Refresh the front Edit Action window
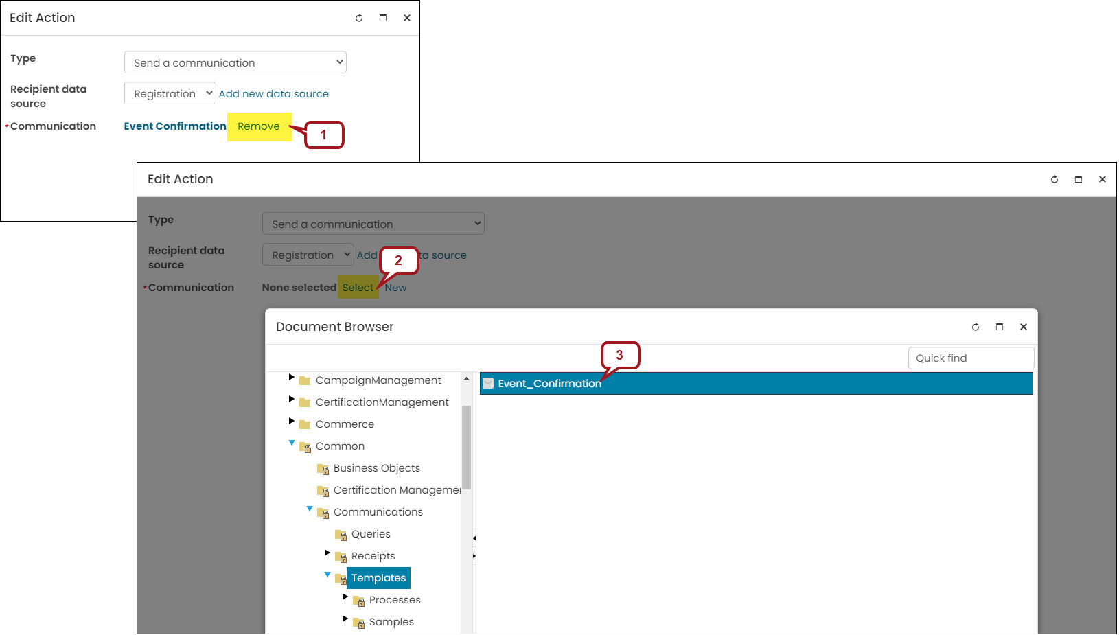 pos(1054,179)
